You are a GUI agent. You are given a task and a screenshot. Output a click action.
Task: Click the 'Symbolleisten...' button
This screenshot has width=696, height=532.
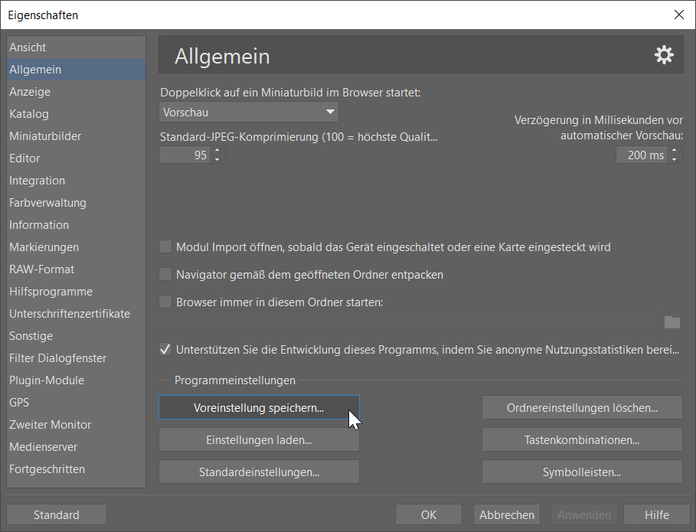click(x=581, y=472)
